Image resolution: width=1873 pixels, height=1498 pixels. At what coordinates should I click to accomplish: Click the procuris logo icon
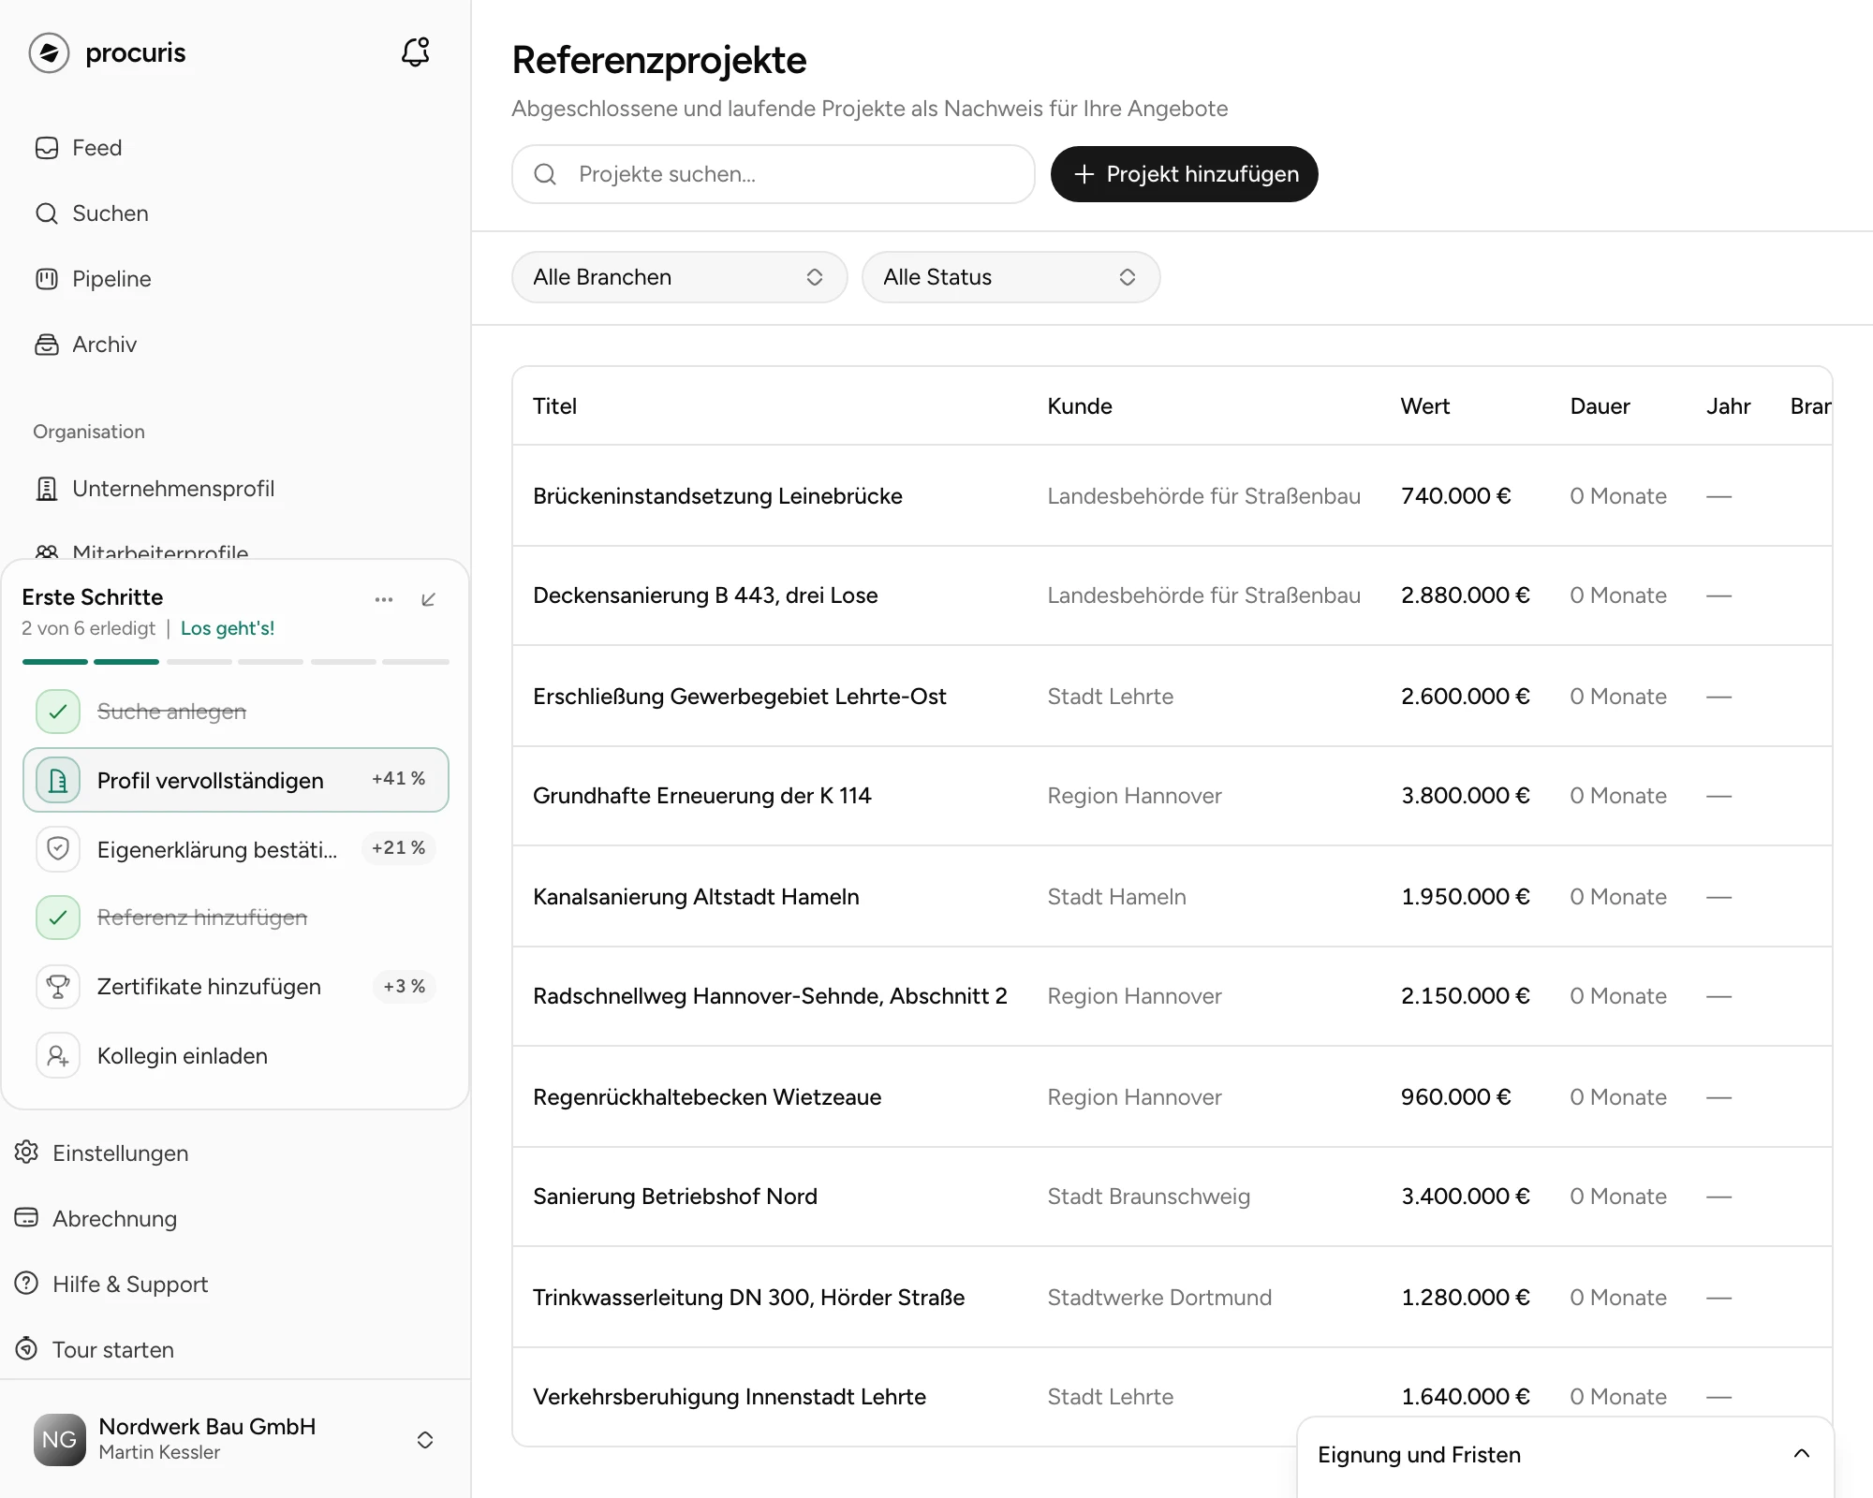click(49, 52)
